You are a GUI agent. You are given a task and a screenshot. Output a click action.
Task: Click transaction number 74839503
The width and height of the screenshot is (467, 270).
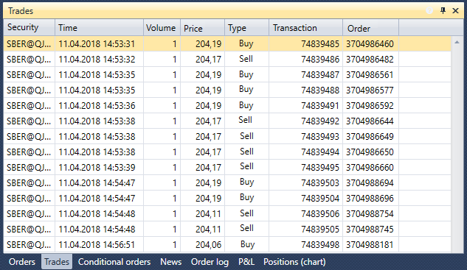[x=320, y=182]
